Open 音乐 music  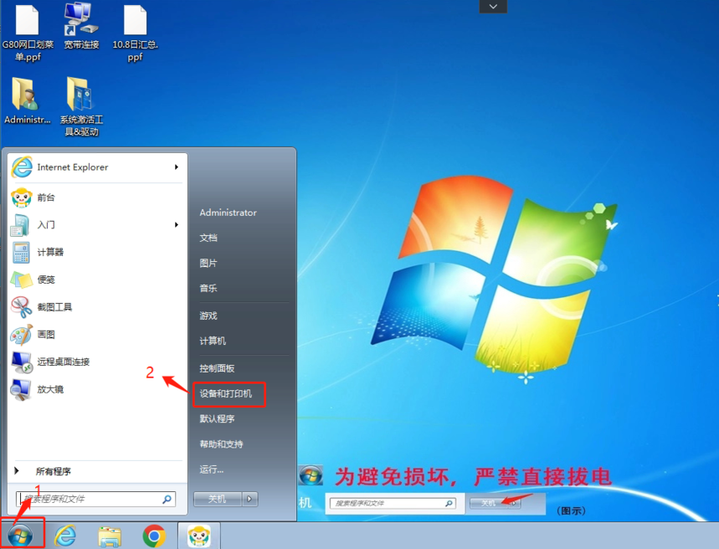(x=208, y=289)
